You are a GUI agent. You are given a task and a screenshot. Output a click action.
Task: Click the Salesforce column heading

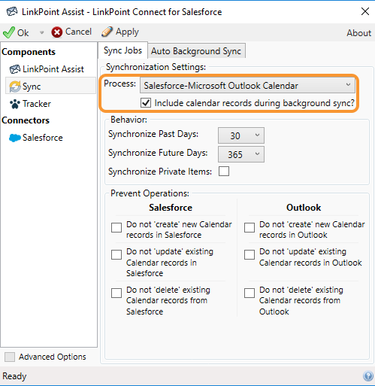(x=171, y=208)
